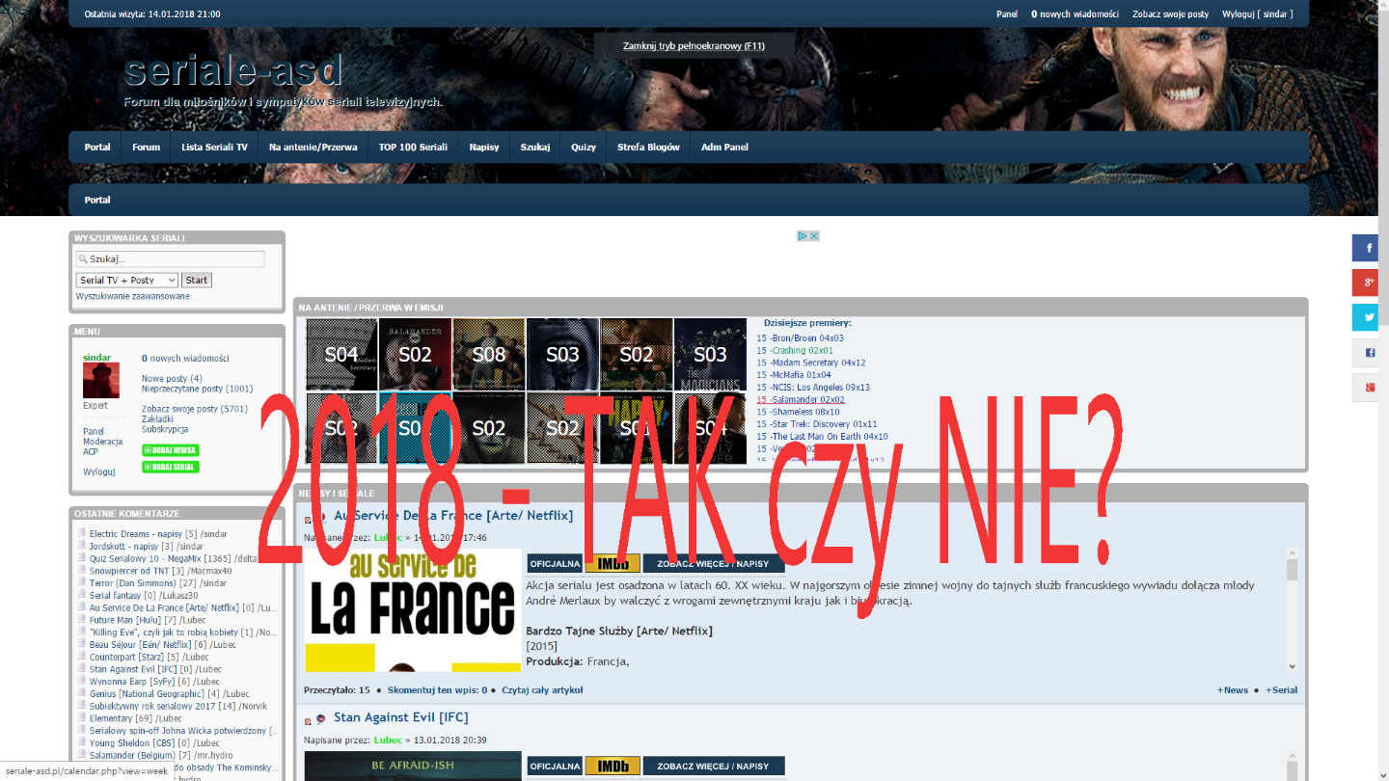This screenshot has height=781, width=1389.
Task: Open the Salamander S02 poster thumbnail
Action: [416, 354]
